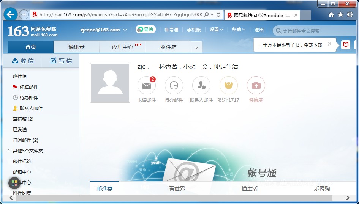Open the 健康度 medical kit icon
This screenshot has width=359, height=204.
click(x=256, y=85)
